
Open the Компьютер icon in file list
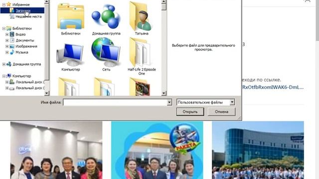(71, 57)
